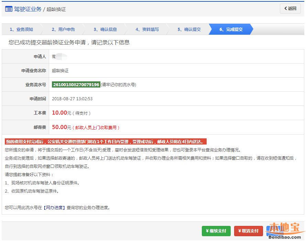Image resolution: width=306 pixels, height=241 pixels.
Task: Click the 超龄换证 business name value
Action: pyautogui.click(x=60, y=71)
